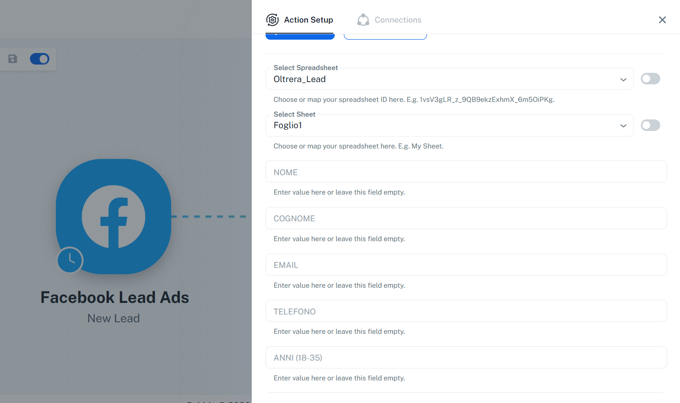This screenshot has height=403, width=680.
Task: Click the TELEFONO input field
Action: [466, 311]
